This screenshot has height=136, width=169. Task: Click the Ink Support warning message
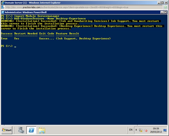(x=81, y=22)
